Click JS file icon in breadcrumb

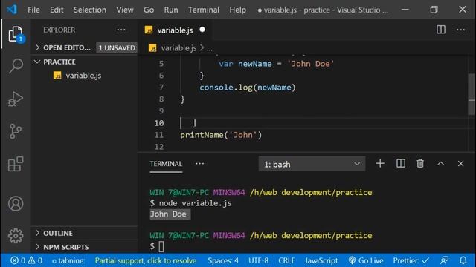tap(152, 48)
